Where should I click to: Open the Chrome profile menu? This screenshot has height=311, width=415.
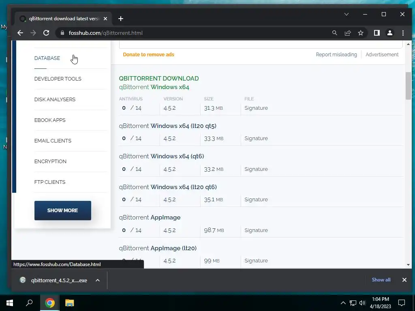390,33
